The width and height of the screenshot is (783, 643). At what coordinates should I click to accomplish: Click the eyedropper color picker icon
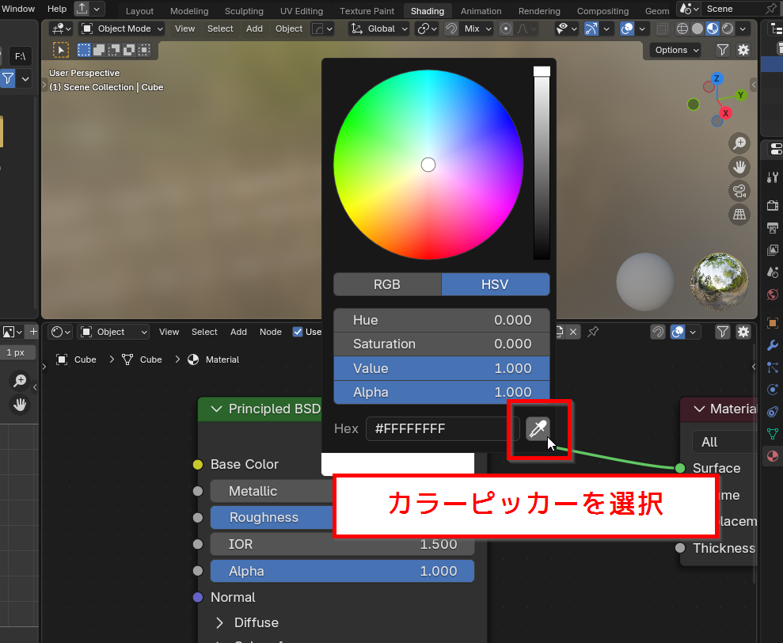(538, 428)
